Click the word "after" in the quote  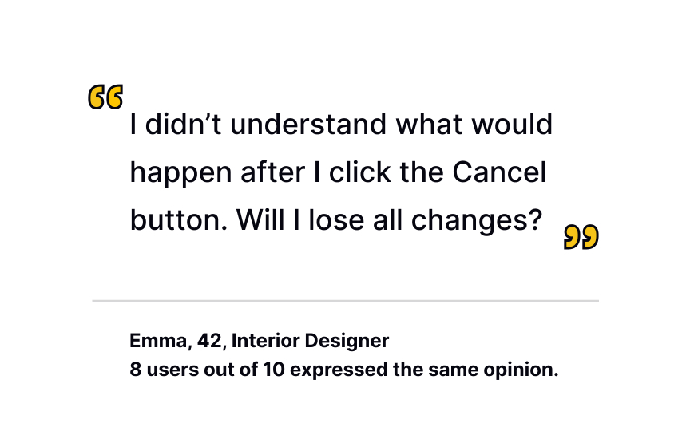[x=273, y=172]
